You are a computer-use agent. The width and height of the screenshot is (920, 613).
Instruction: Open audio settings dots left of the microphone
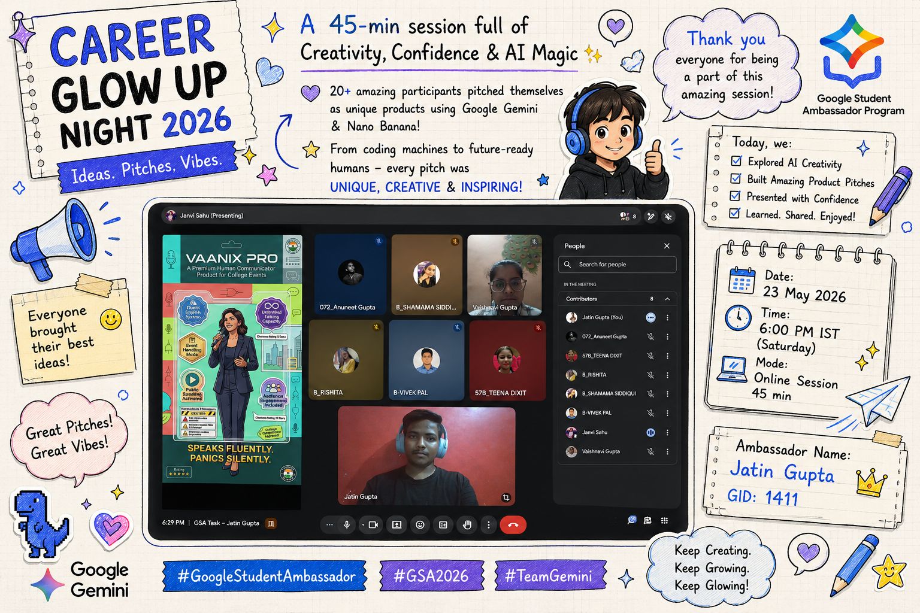[x=329, y=525]
